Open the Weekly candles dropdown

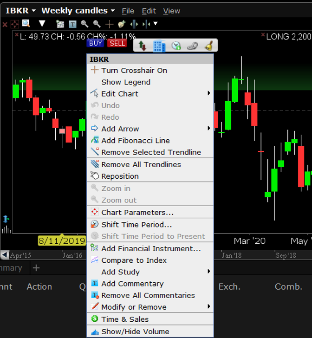[x=78, y=10]
